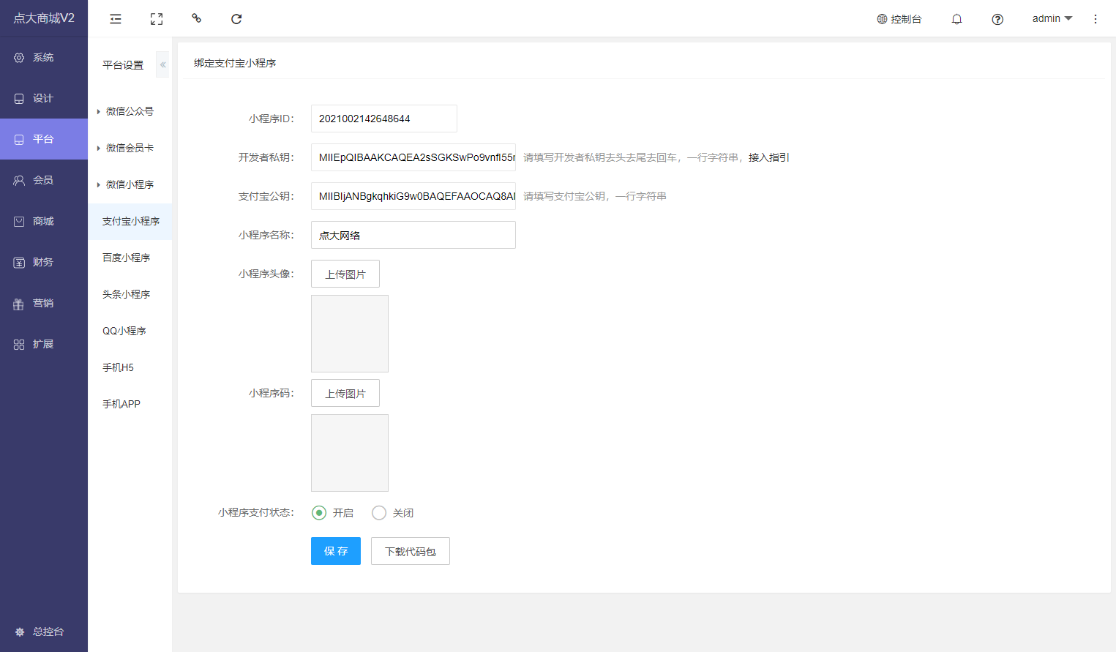Focus the 小程序名称 input field
Viewport: 1116px width, 652px height.
click(413, 235)
